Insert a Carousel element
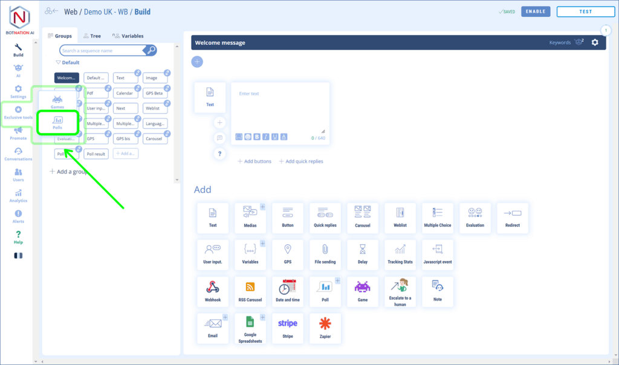This screenshot has height=365, width=619. click(x=363, y=218)
